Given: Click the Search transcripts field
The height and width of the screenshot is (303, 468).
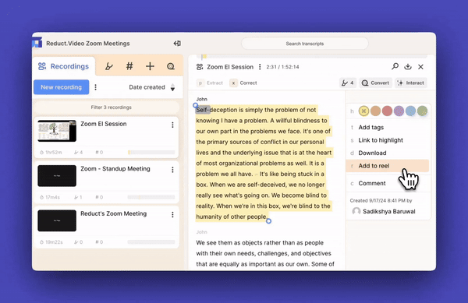Looking at the screenshot, I should pos(305,44).
